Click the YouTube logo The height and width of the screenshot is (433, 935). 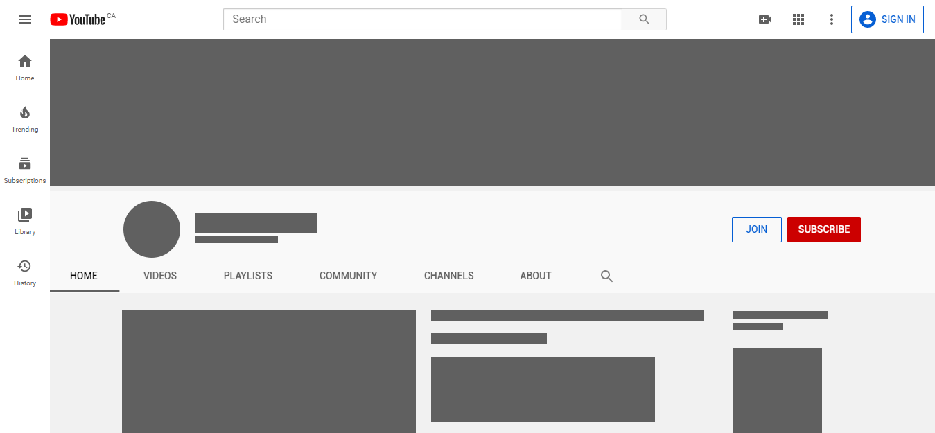[78, 19]
